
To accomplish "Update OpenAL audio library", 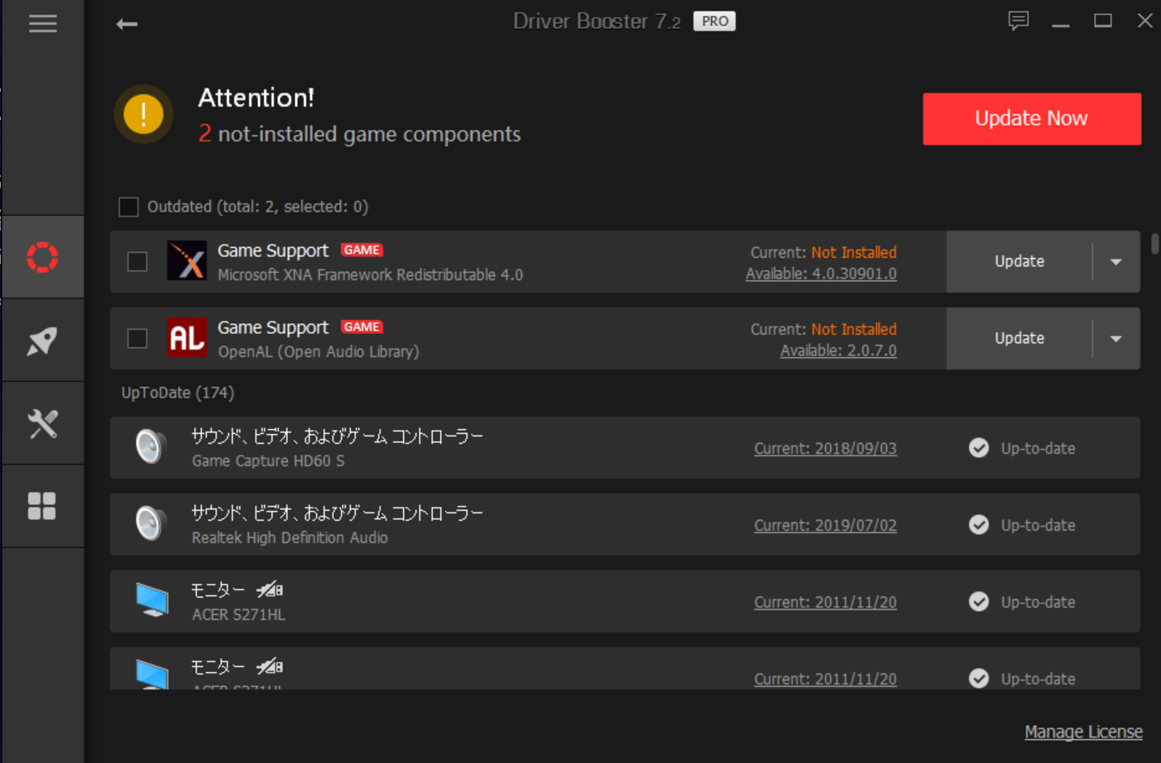I will pos(1019,338).
